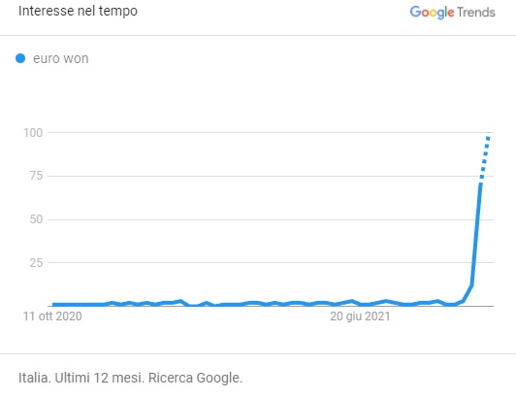
Task: Click the Interesse nel tempo heading
Action: [78, 11]
